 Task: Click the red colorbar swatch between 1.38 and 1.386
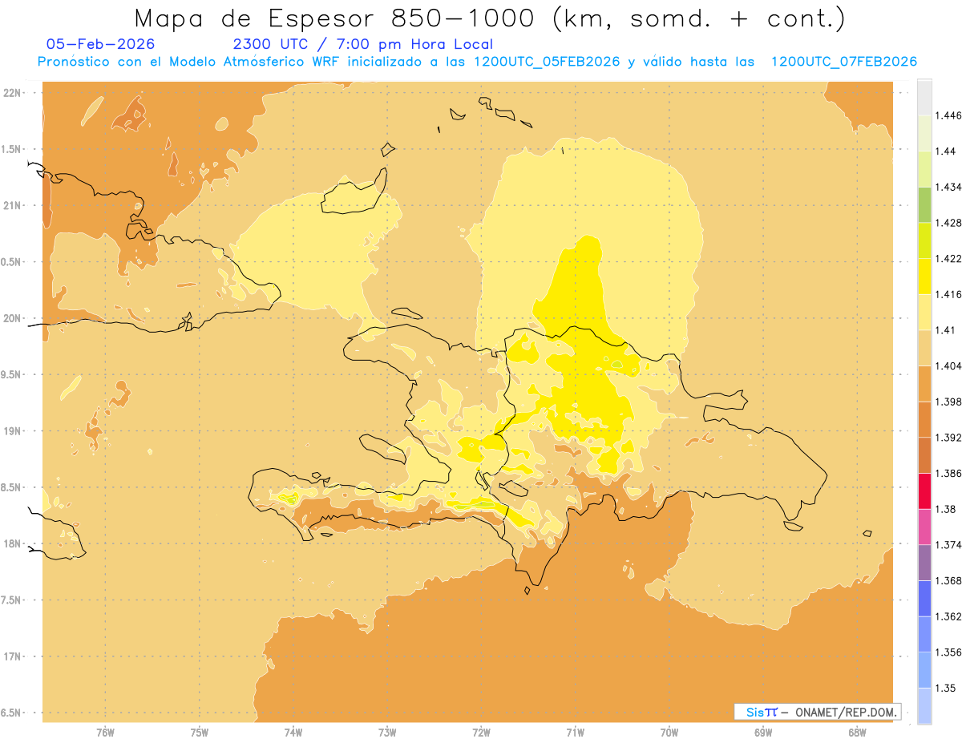point(924,491)
